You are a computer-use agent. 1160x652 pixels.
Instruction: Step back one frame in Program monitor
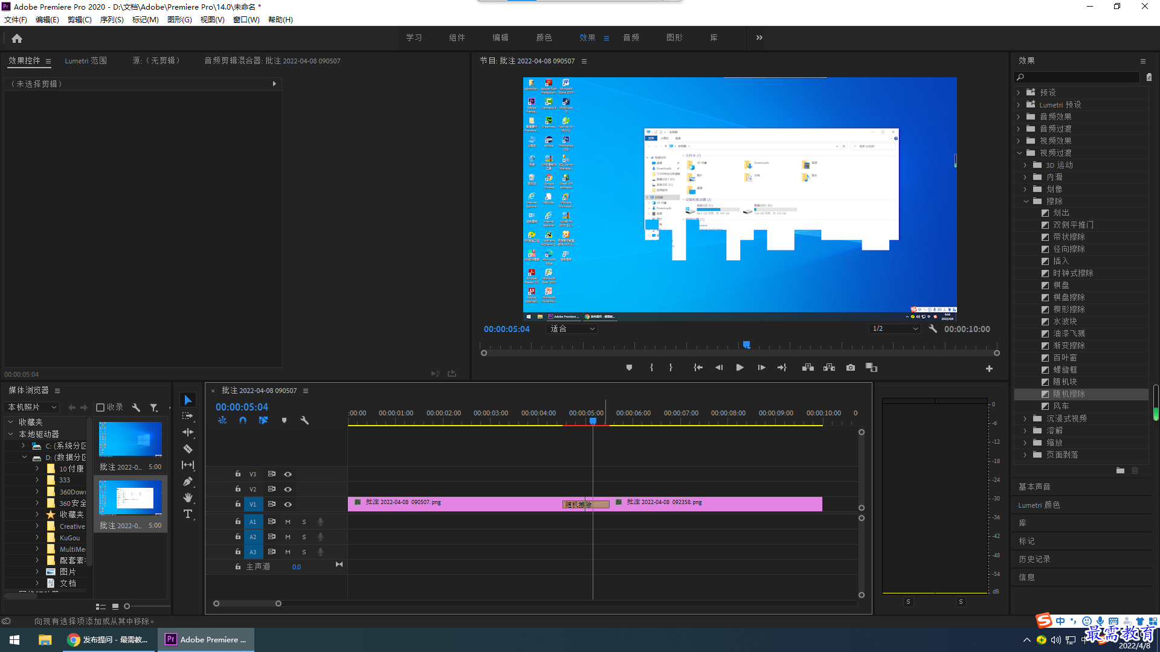click(719, 368)
